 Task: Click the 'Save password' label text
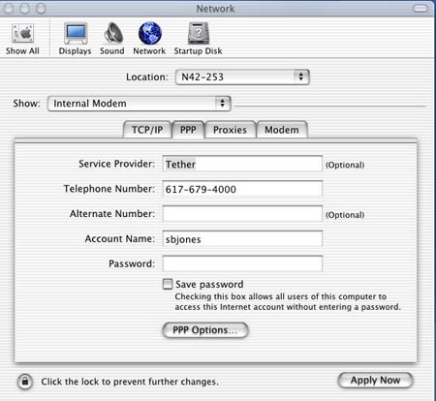209,284
